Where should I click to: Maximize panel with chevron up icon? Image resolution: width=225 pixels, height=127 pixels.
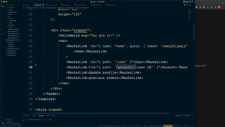(191, 115)
